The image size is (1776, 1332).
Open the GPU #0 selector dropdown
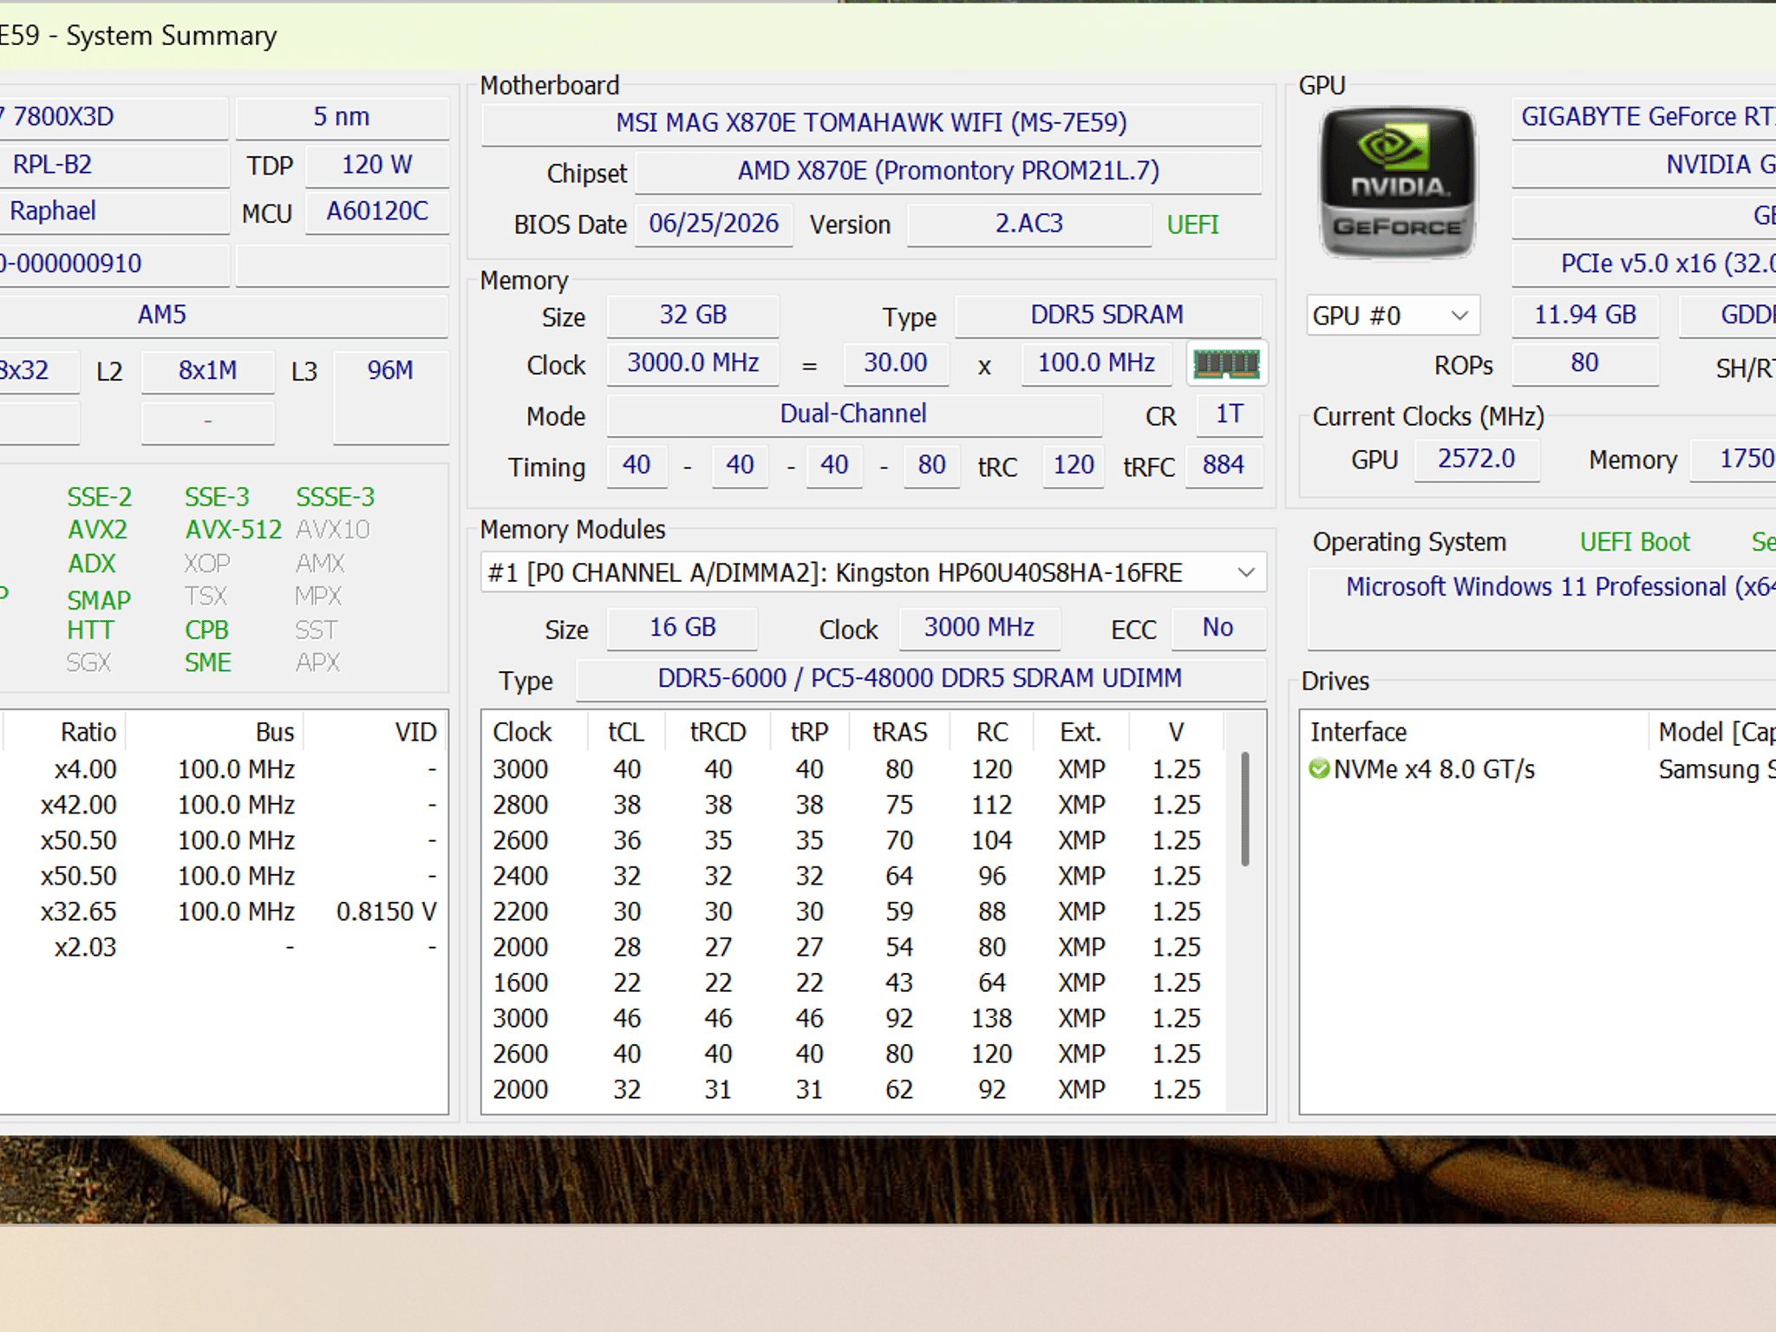[x=1393, y=316]
